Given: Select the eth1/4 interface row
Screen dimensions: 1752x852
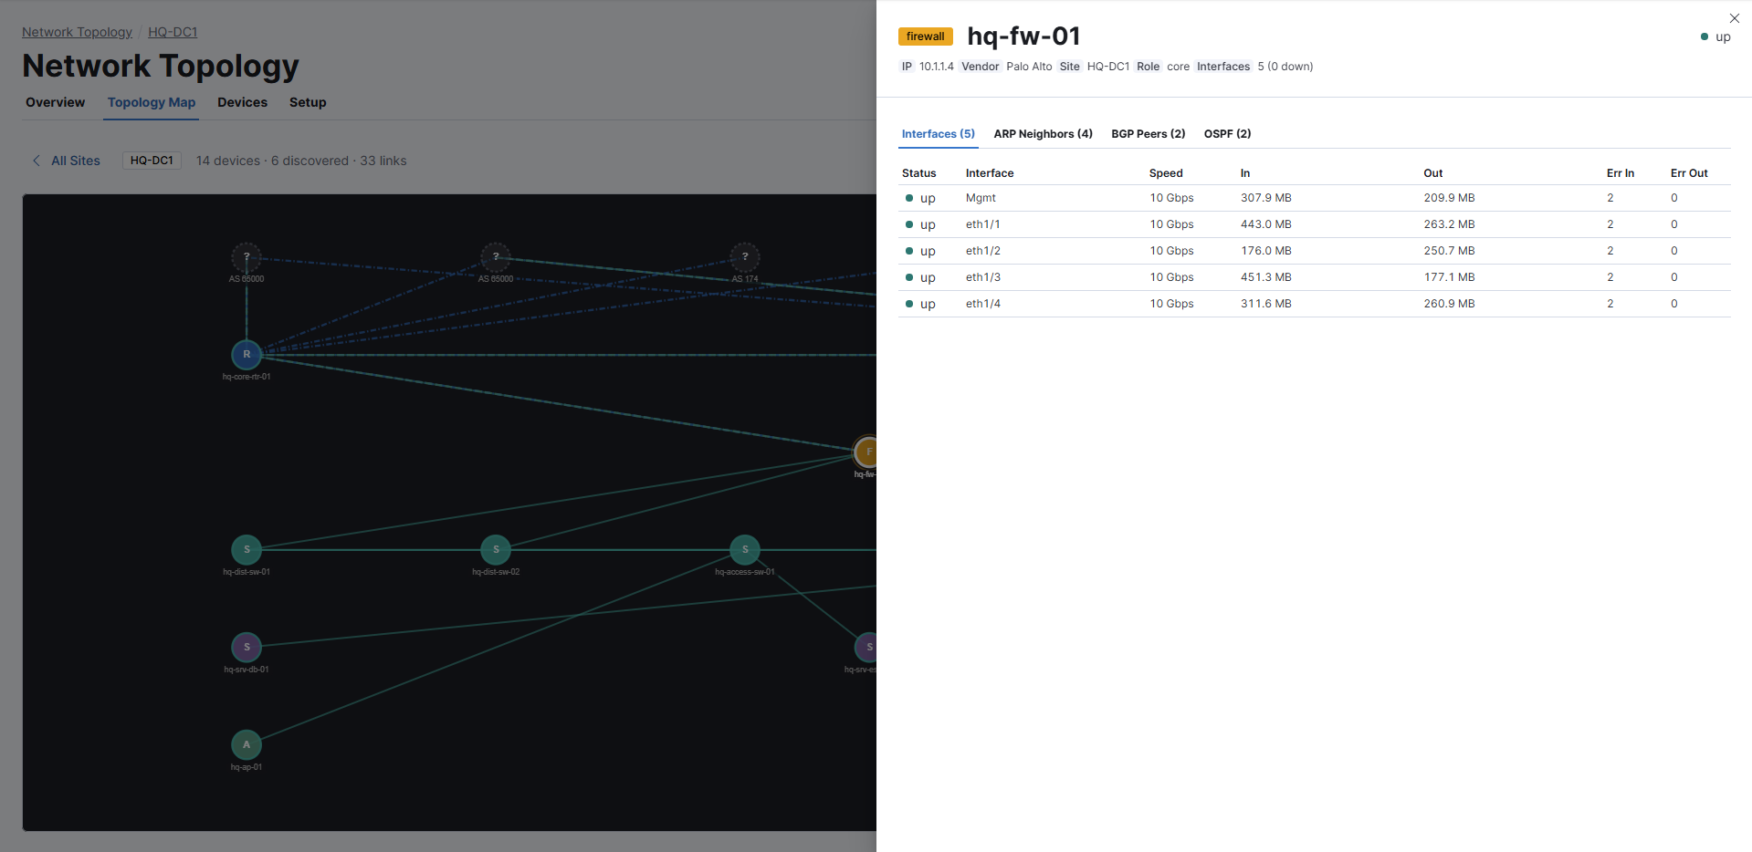Looking at the screenshot, I should [x=1315, y=304].
